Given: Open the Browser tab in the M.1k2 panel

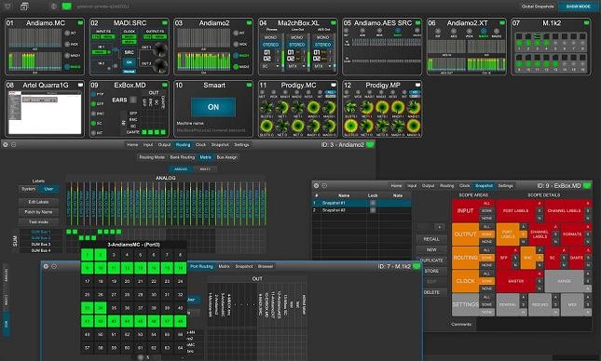Looking at the screenshot, I should 266,266.
